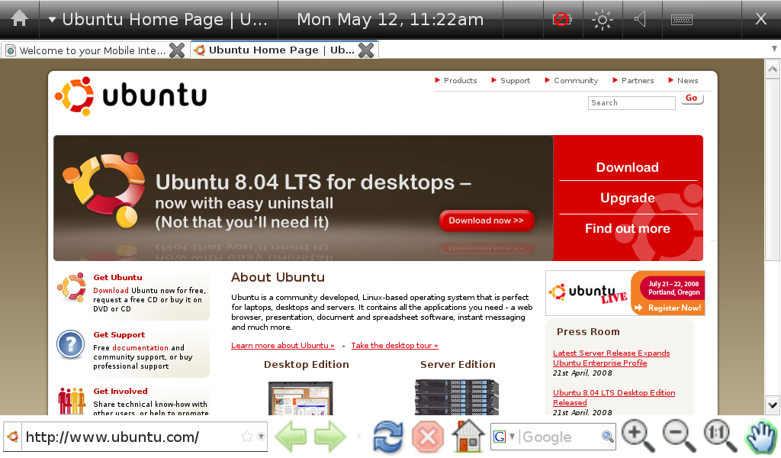The height and width of the screenshot is (458, 781).
Task: Open URL bar dropdown arrow
Action: point(261,437)
